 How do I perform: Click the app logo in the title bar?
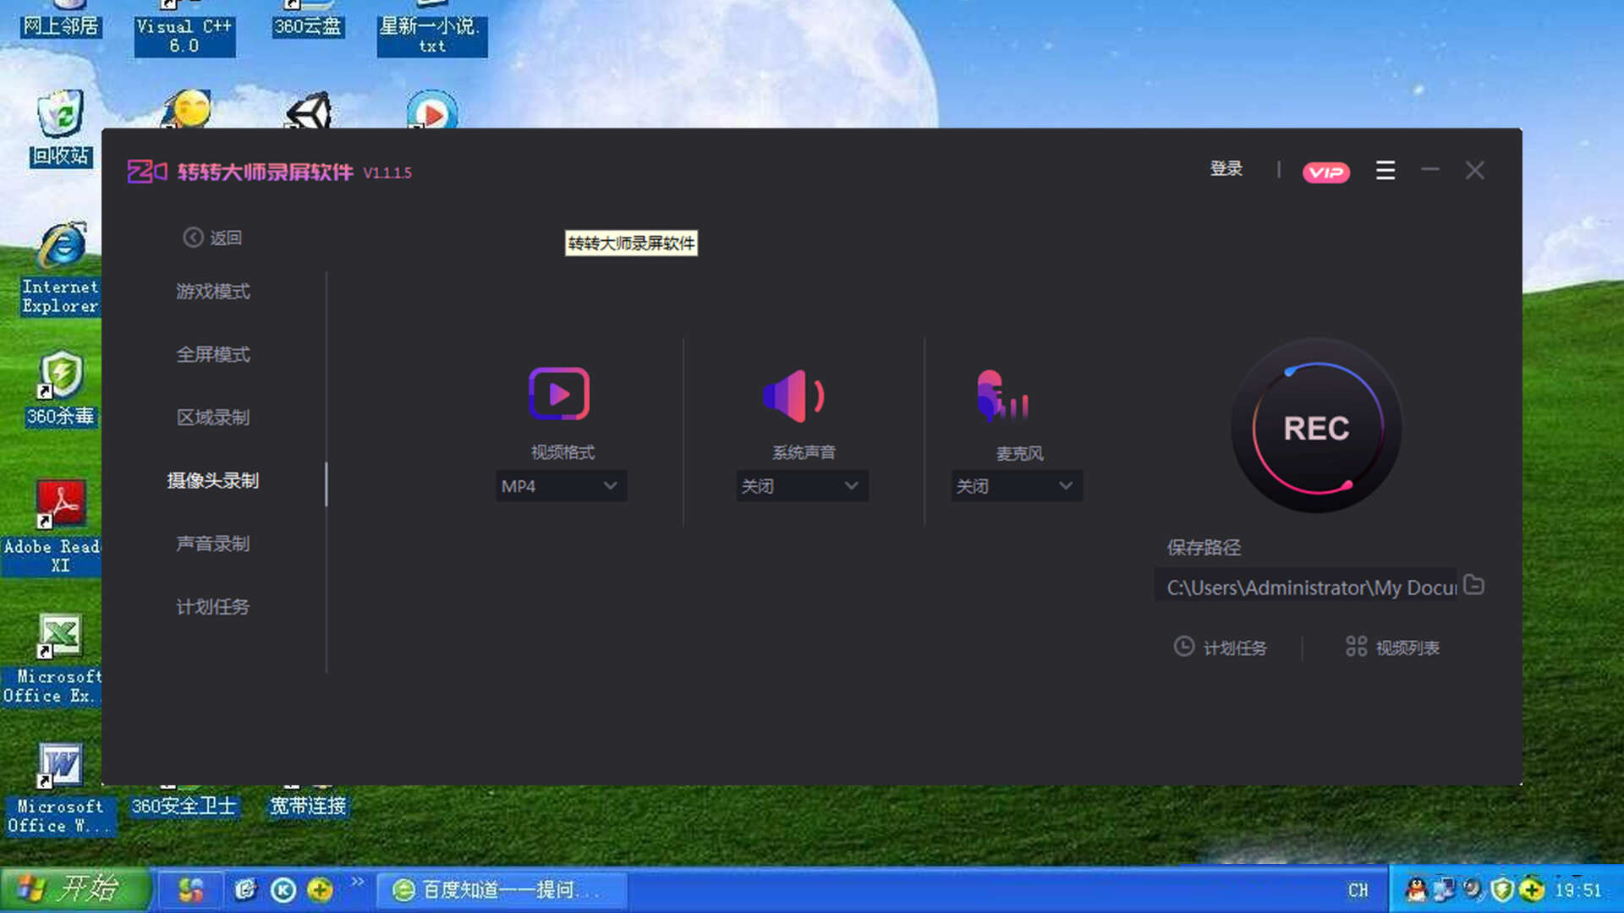pos(147,172)
